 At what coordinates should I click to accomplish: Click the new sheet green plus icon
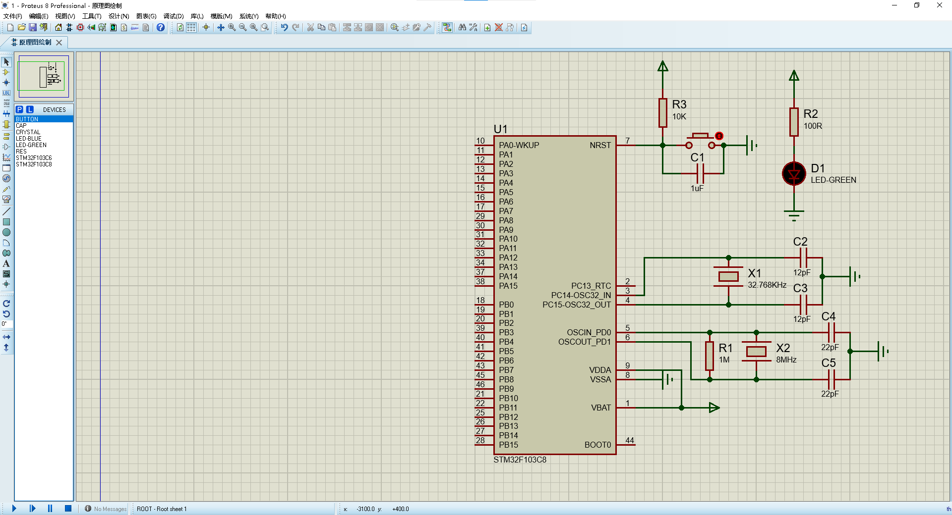click(x=487, y=28)
